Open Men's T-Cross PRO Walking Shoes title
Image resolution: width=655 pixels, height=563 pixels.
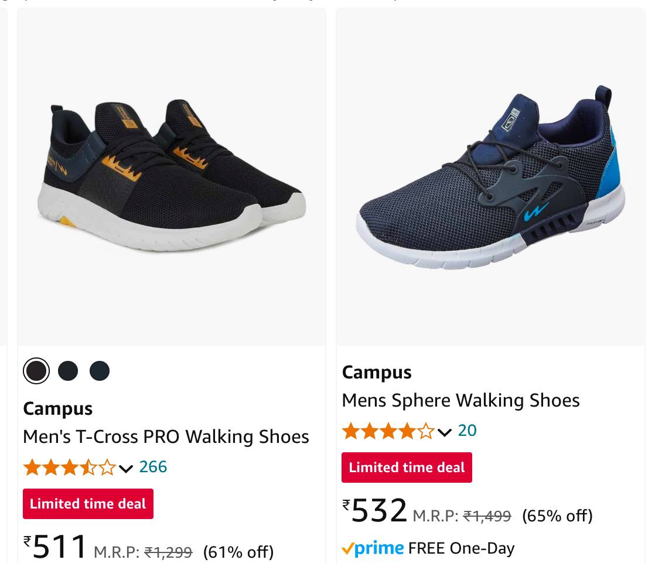coord(166,437)
